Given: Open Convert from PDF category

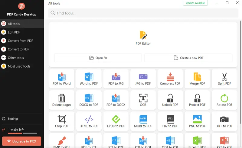Looking at the screenshot, I should click(22, 41).
